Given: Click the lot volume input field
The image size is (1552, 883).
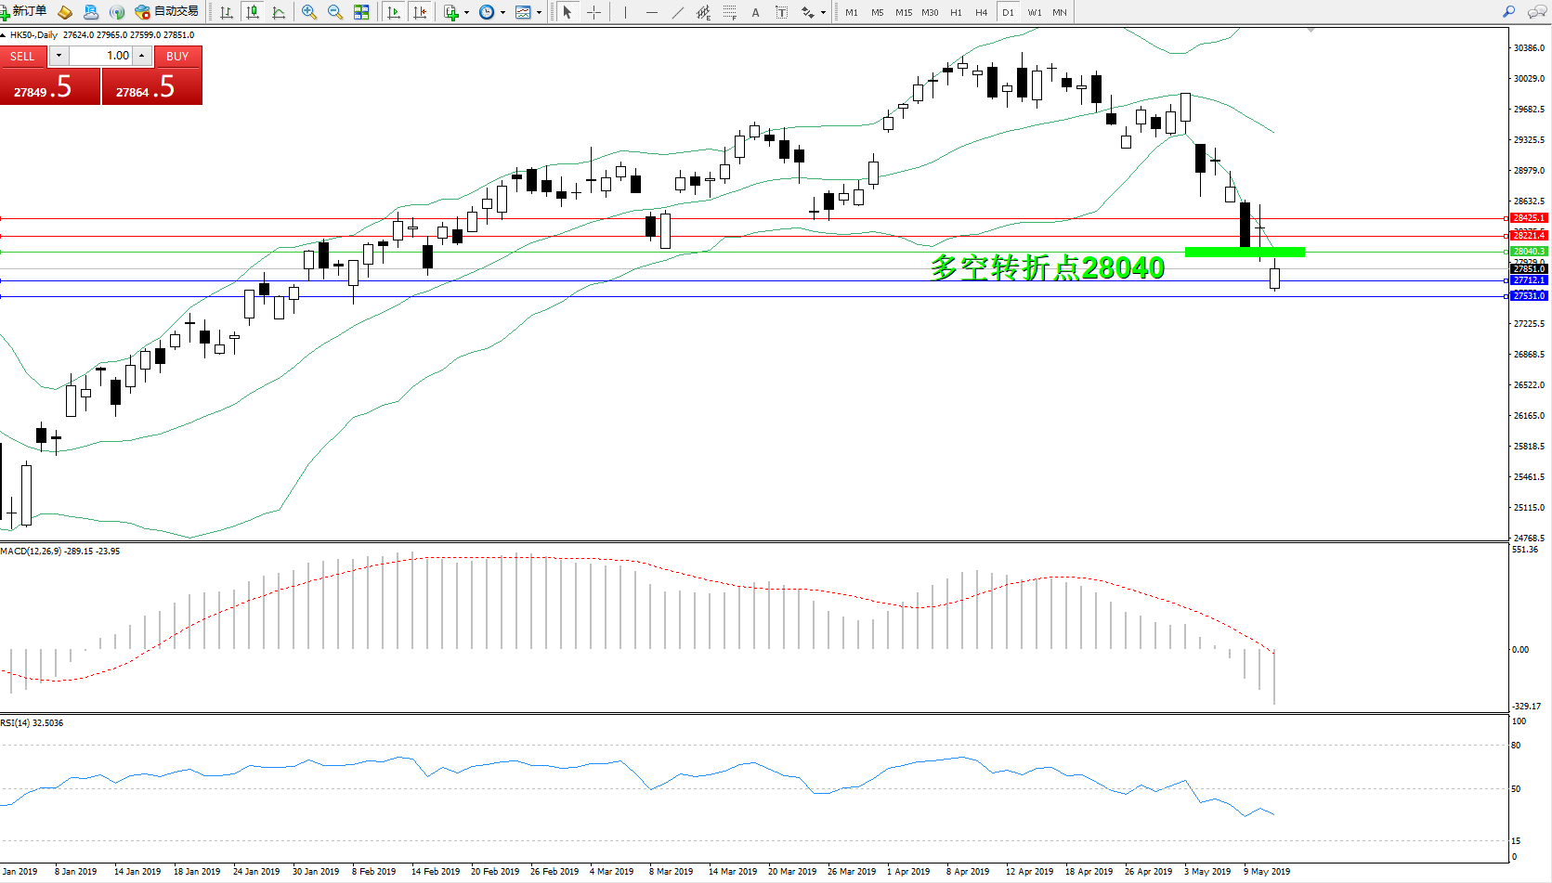Looking at the screenshot, I should tap(101, 56).
